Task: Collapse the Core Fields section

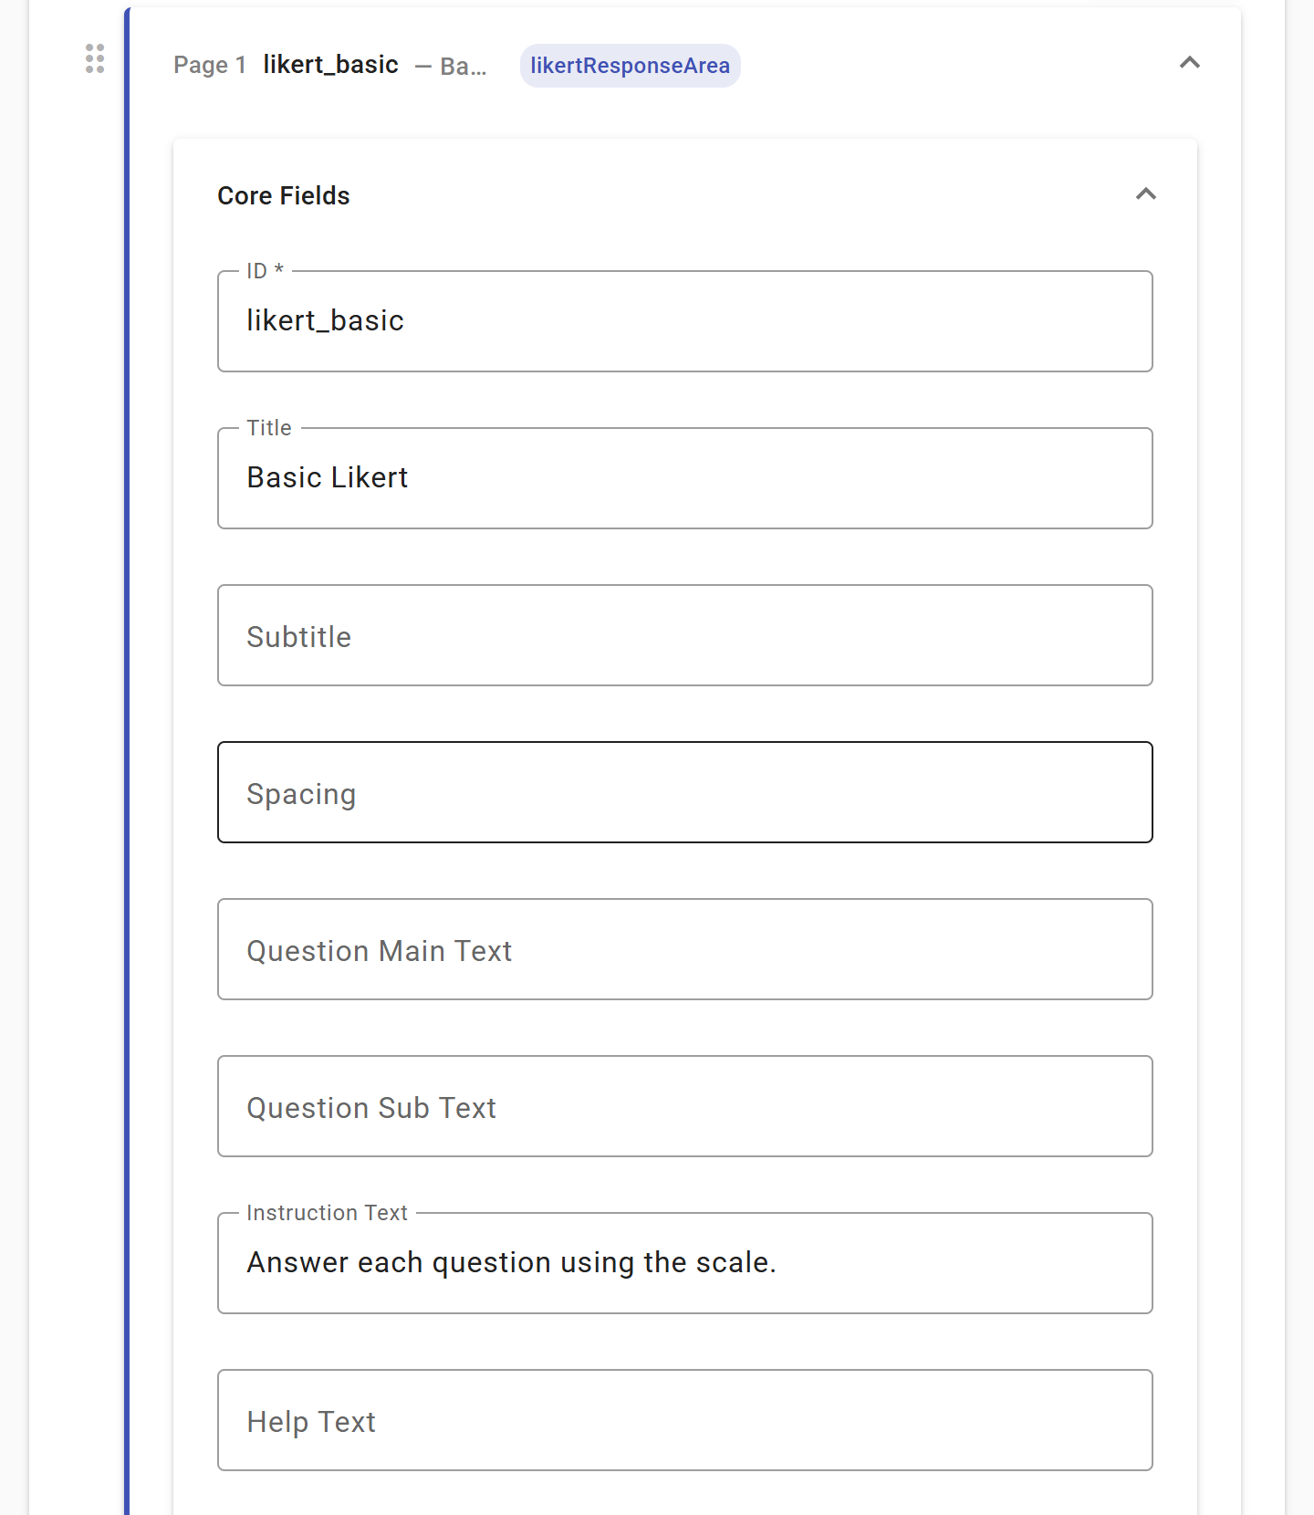Action: pyautogui.click(x=1145, y=194)
